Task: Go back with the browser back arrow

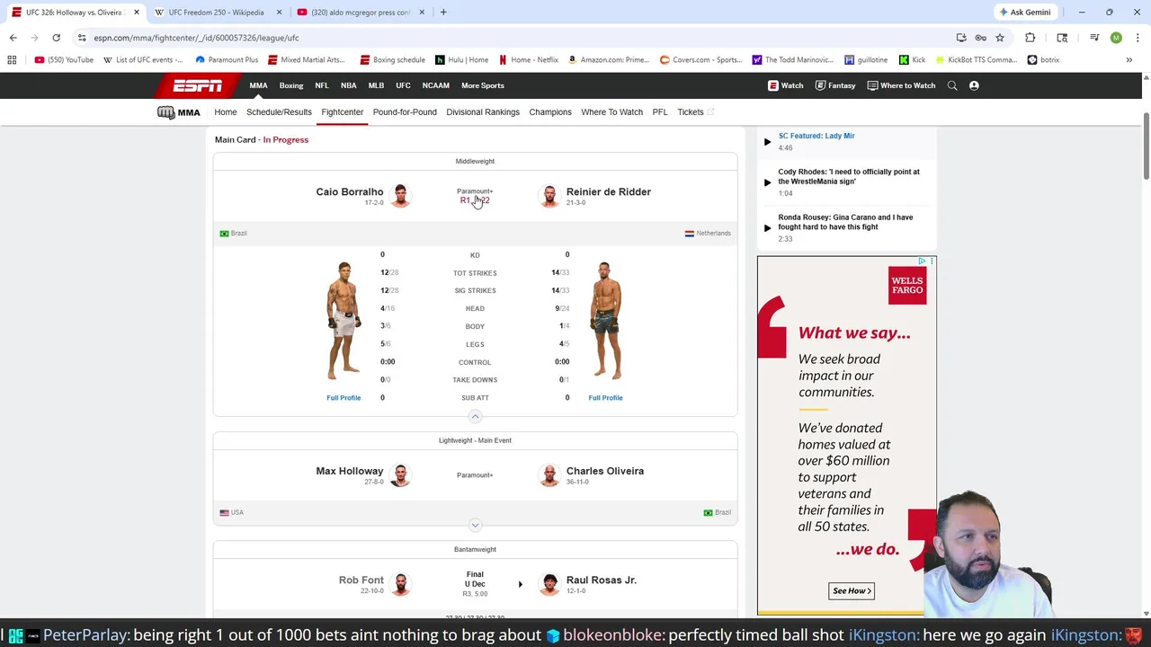Action: pyautogui.click(x=13, y=38)
